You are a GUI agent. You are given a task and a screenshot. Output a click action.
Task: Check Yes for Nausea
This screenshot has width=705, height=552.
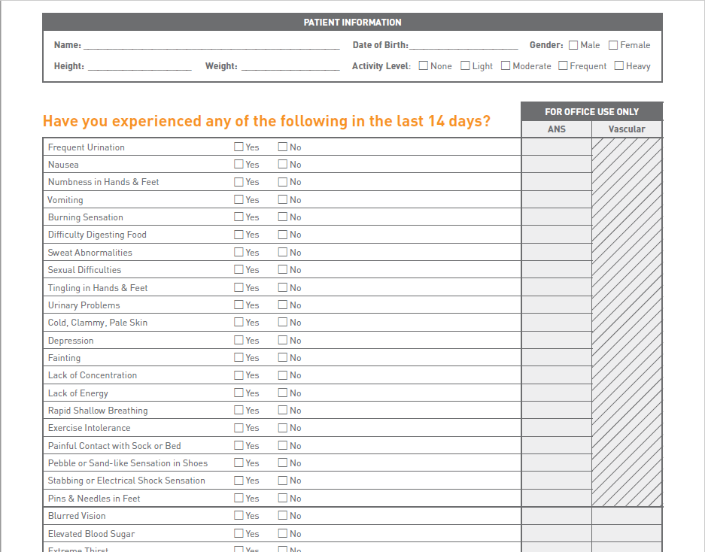coord(239,164)
